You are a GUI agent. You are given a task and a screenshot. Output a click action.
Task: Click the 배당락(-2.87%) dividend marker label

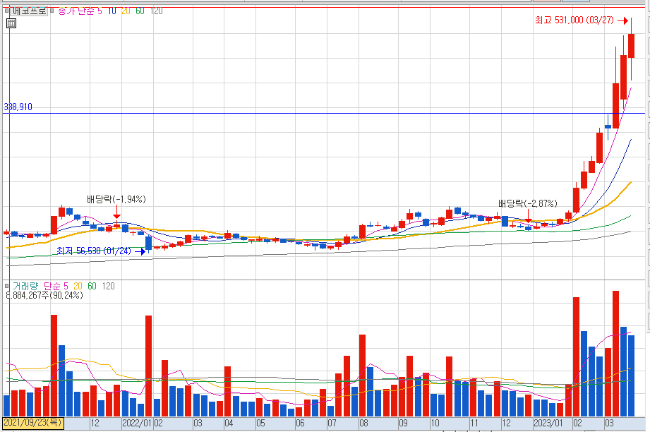528,203
